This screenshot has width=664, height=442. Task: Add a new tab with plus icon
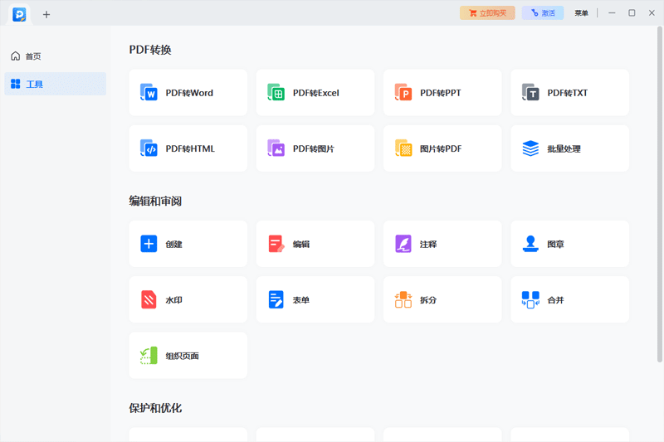click(x=46, y=14)
